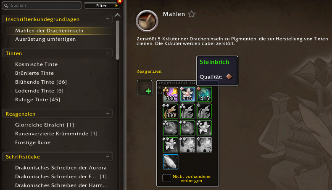332x190 pixels.
Task: Toggle the Nicht vorhandene verbergen checkbox
Action: pyautogui.click(x=166, y=178)
